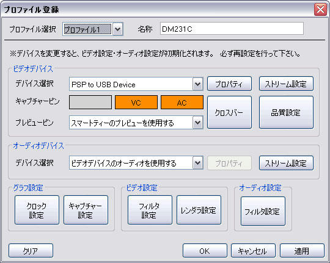Open the プロファイル選択 dropdown
Image resolution: width=330 pixels, height=263 pixels.
coord(93,29)
